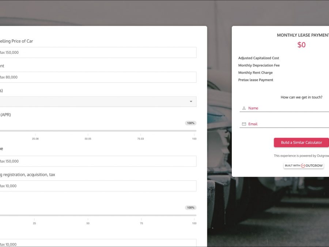Screen dimensions: 329x247
Task: Click lower slider track at 25
Action: (35, 215)
